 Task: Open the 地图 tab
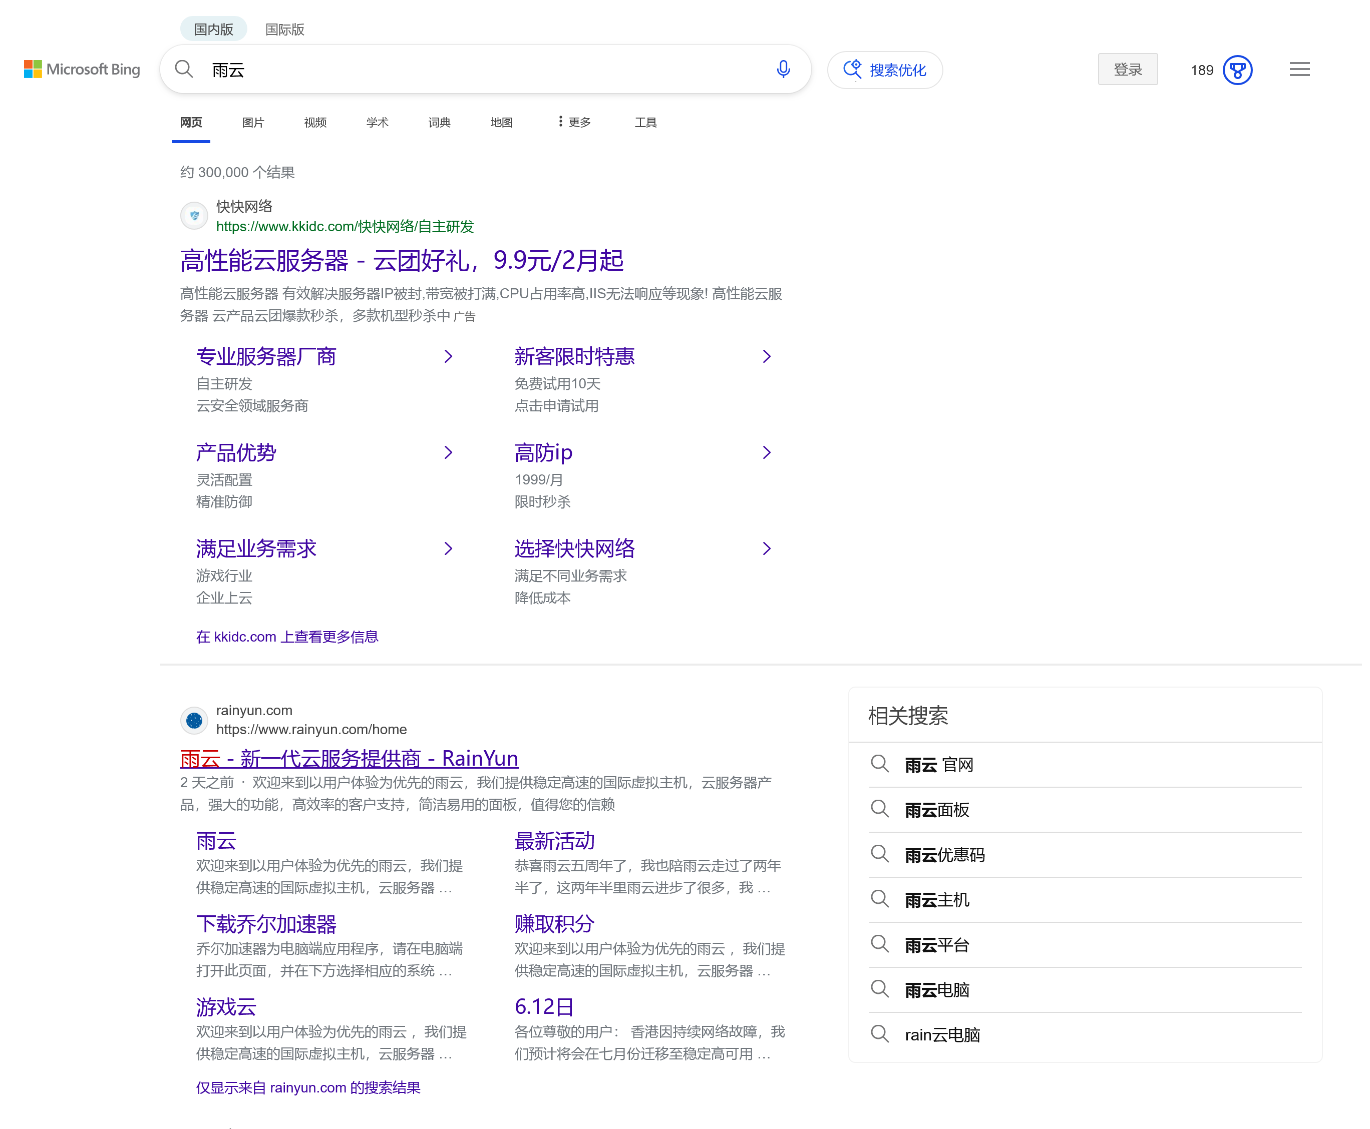501,122
